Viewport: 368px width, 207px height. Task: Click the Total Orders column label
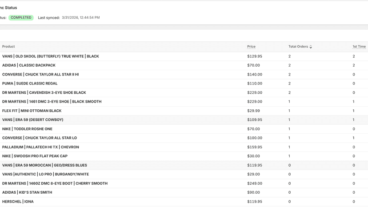[x=298, y=47]
